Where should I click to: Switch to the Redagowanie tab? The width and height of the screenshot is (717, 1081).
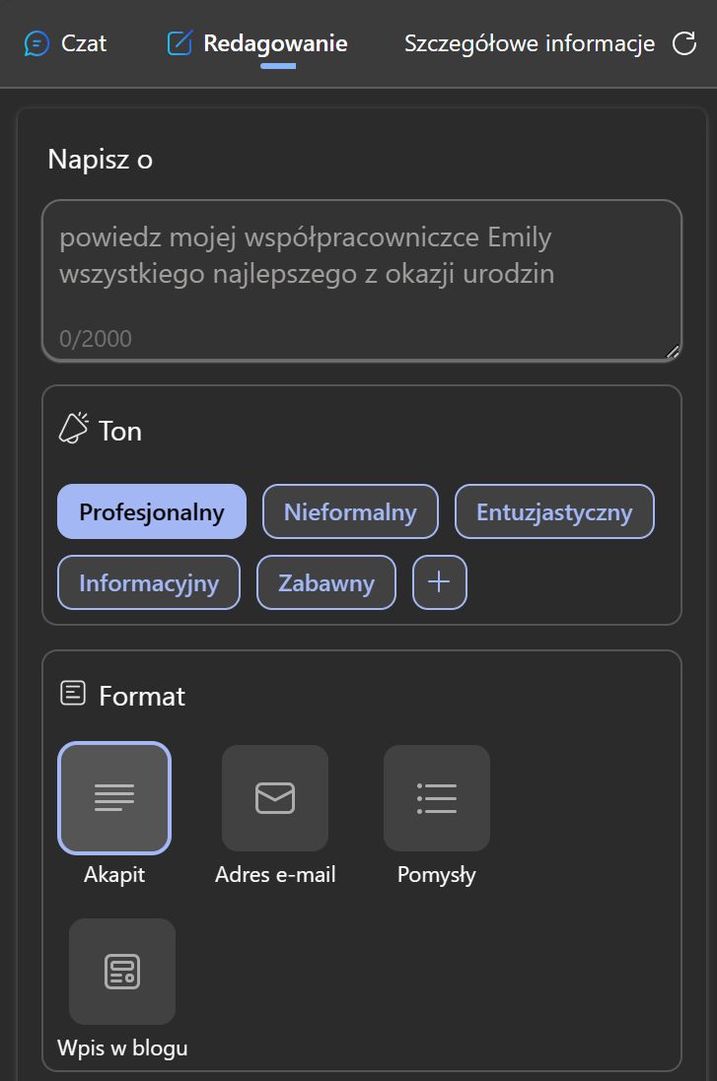[257, 43]
